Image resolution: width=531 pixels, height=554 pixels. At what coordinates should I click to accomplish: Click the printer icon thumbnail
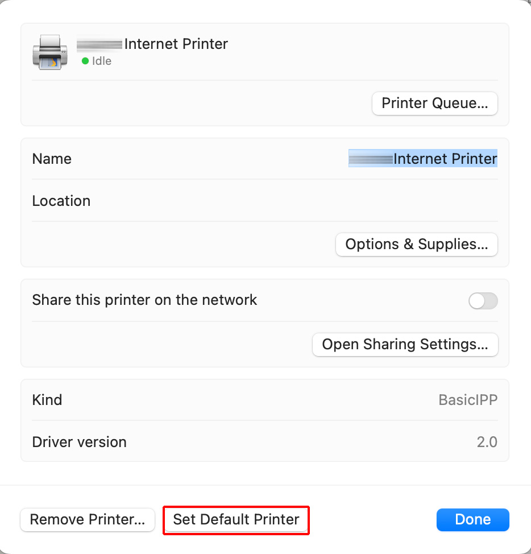49,52
